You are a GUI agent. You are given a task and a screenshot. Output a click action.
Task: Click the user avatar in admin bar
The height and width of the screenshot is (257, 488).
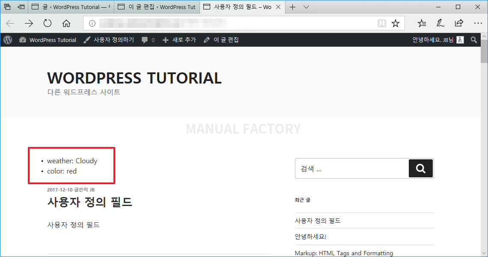(460, 40)
